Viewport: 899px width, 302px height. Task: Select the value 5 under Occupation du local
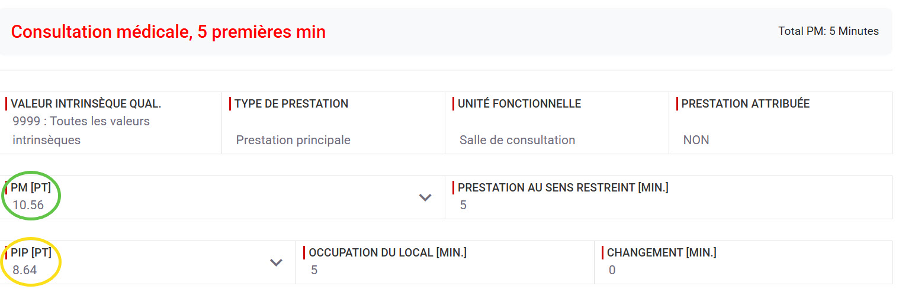click(314, 270)
